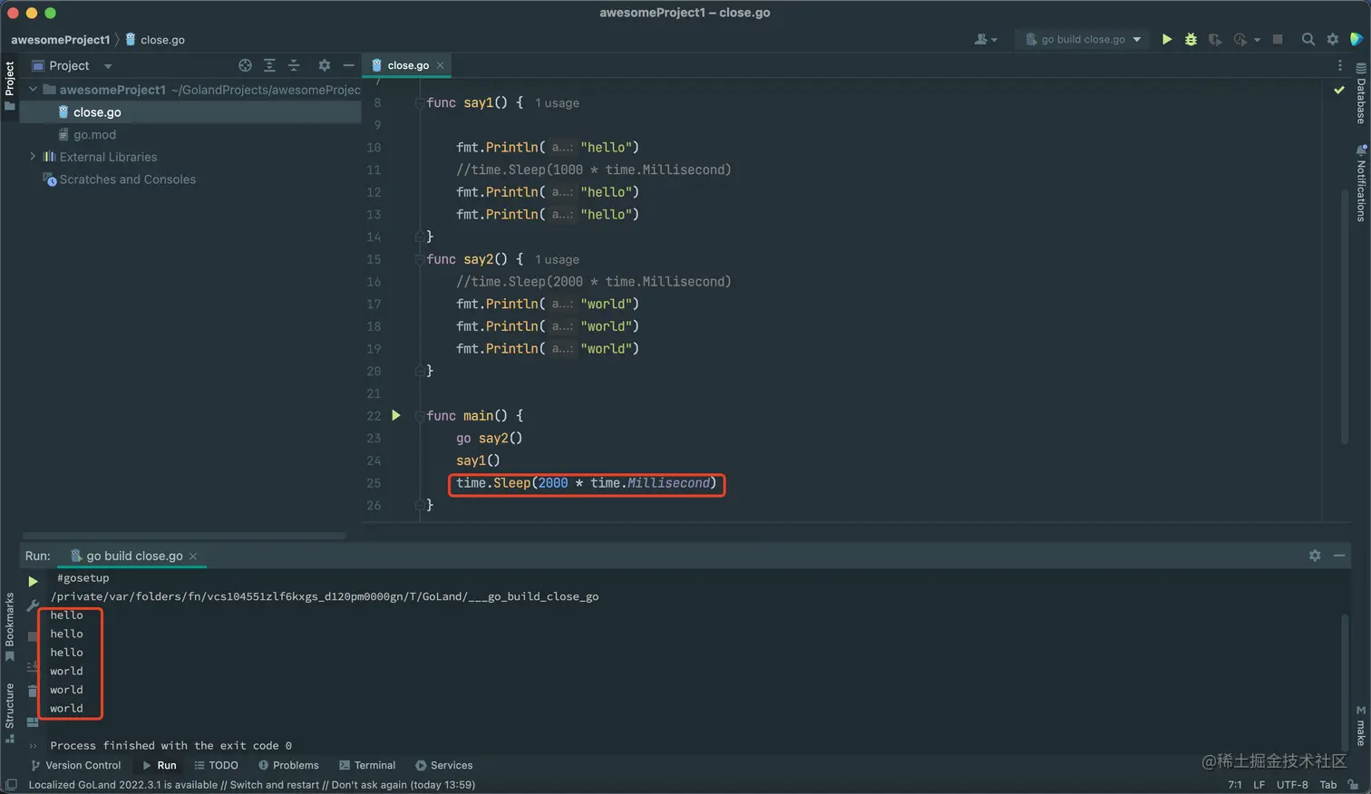Start debugging with the bug icon
Screen dimensions: 1371x794
click(1191, 39)
